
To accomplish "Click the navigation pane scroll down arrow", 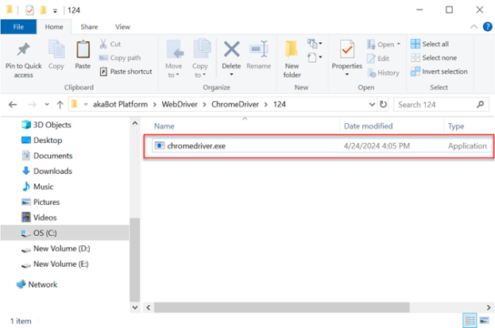I will pos(135,307).
